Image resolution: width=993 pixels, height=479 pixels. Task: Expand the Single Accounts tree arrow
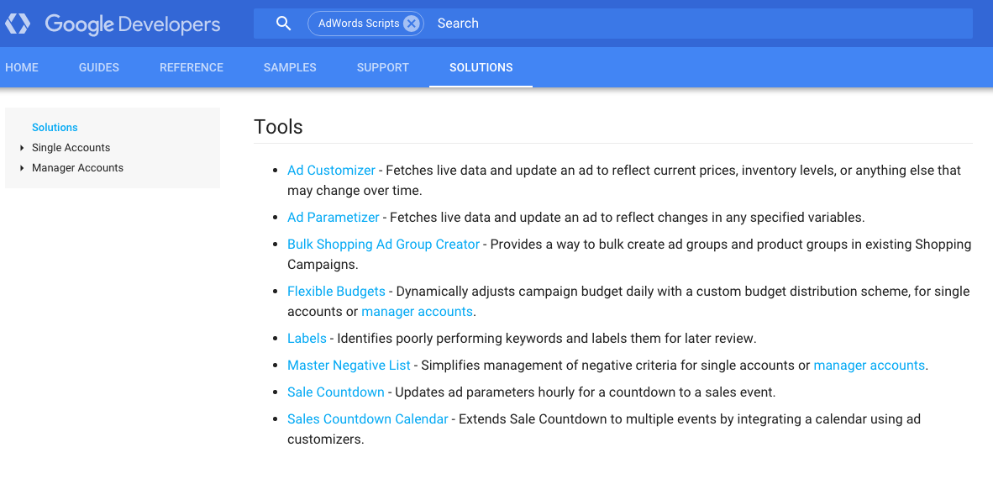click(x=22, y=148)
